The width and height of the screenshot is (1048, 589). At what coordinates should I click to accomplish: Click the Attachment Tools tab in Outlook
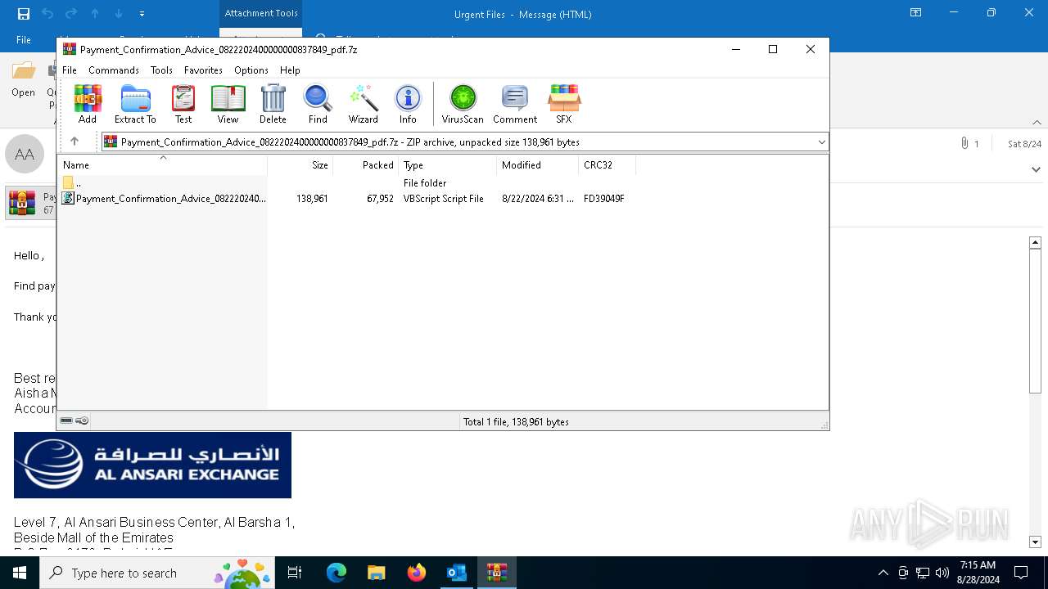point(261,13)
